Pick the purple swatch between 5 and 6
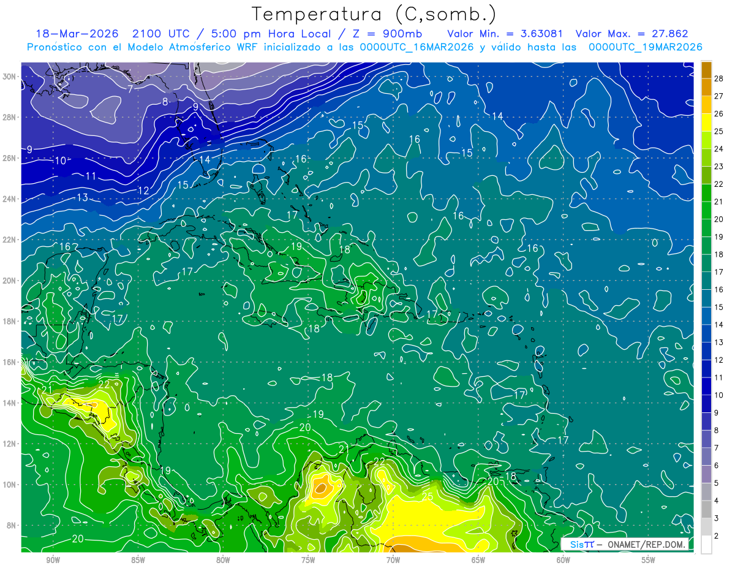The height and width of the screenshot is (568, 735). coord(706,474)
